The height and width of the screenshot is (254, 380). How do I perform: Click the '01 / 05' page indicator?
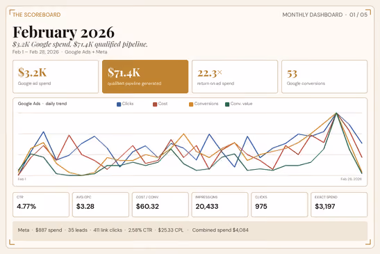(358, 15)
